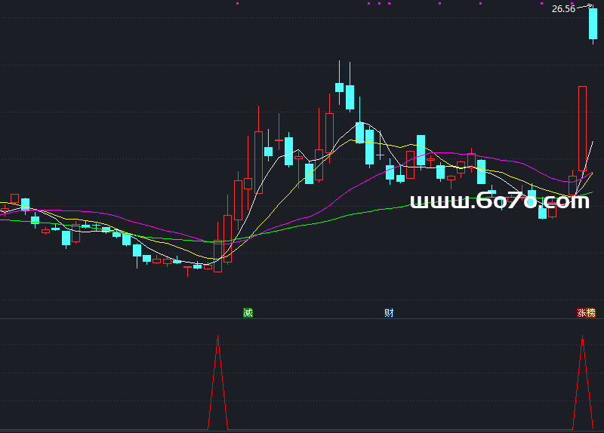The image size is (604, 433).
Task: Select the cyan candlestick below the 26.56 label
Action: 593,23
